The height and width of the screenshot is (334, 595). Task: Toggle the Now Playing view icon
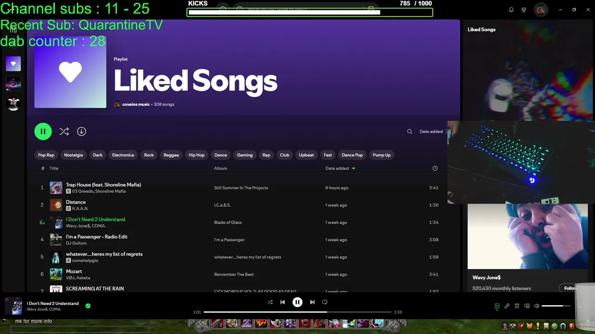click(497, 306)
